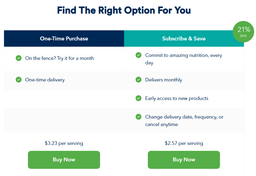Click the "Delivers monthly" feature text

pyautogui.click(x=163, y=80)
